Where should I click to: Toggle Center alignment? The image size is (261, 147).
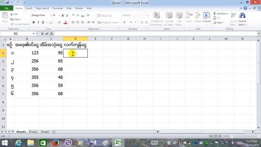click(x=78, y=22)
